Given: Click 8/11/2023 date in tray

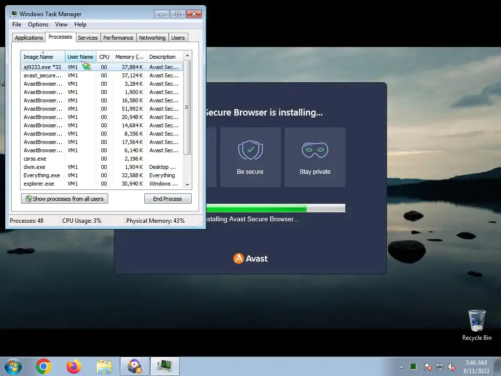Looking at the screenshot, I should pos(476,371).
